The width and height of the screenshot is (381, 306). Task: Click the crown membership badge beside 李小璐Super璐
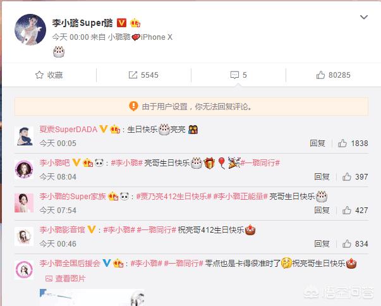[135, 23]
